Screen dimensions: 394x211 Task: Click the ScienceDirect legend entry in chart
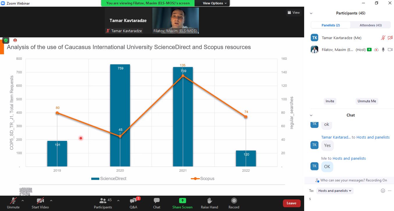(109, 179)
